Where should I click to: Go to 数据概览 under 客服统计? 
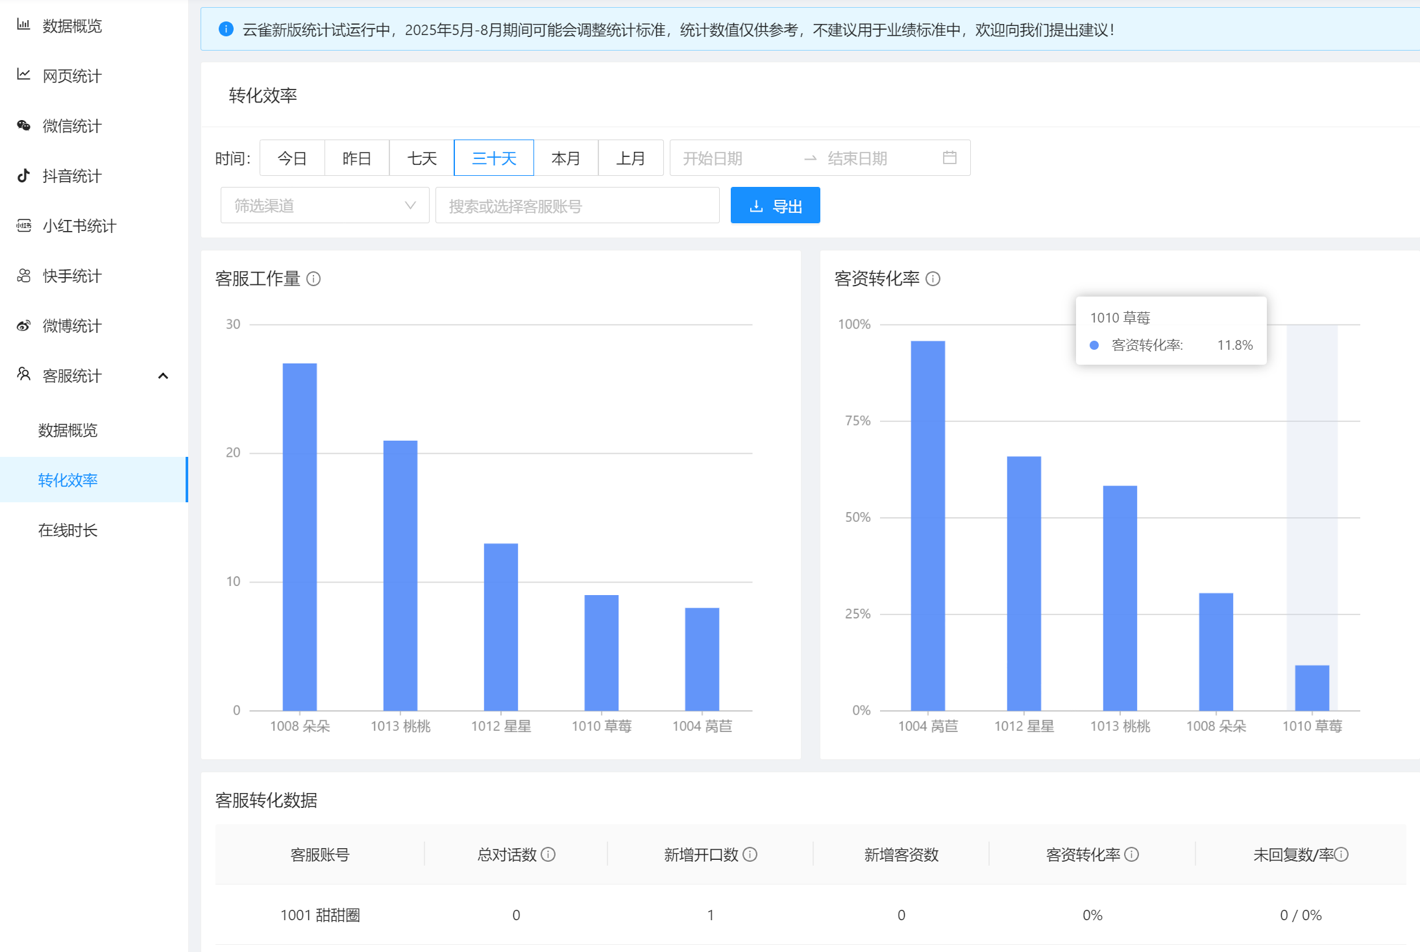pyautogui.click(x=67, y=429)
